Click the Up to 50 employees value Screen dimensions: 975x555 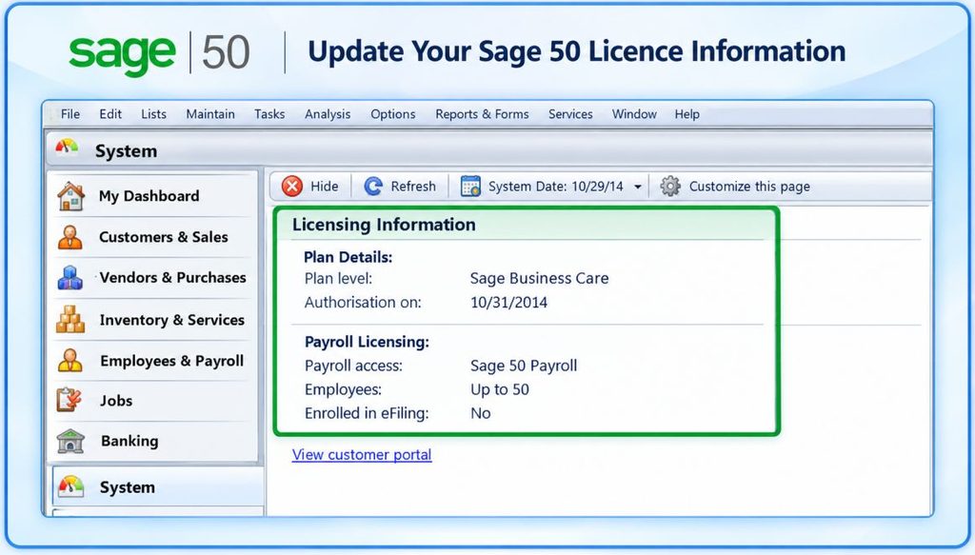tap(500, 389)
